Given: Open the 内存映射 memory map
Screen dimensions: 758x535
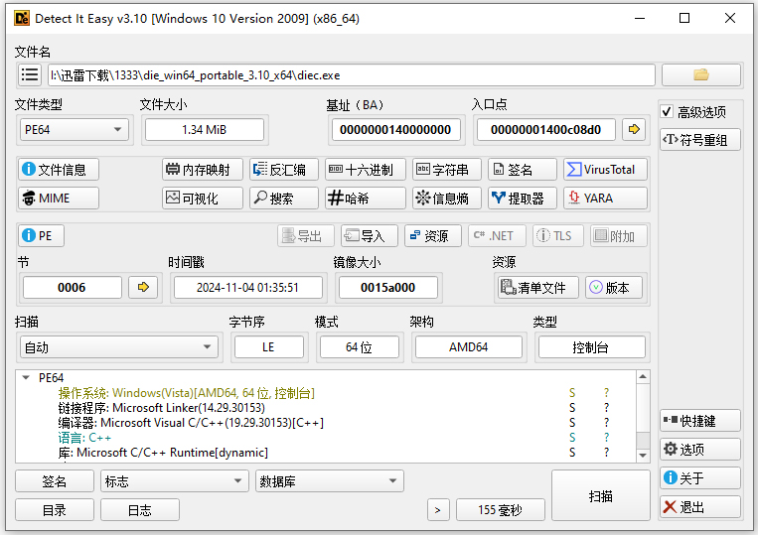Looking at the screenshot, I should point(203,170).
